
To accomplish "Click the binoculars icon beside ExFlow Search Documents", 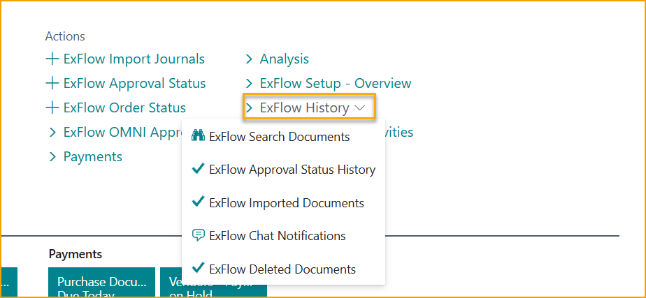I will (198, 136).
